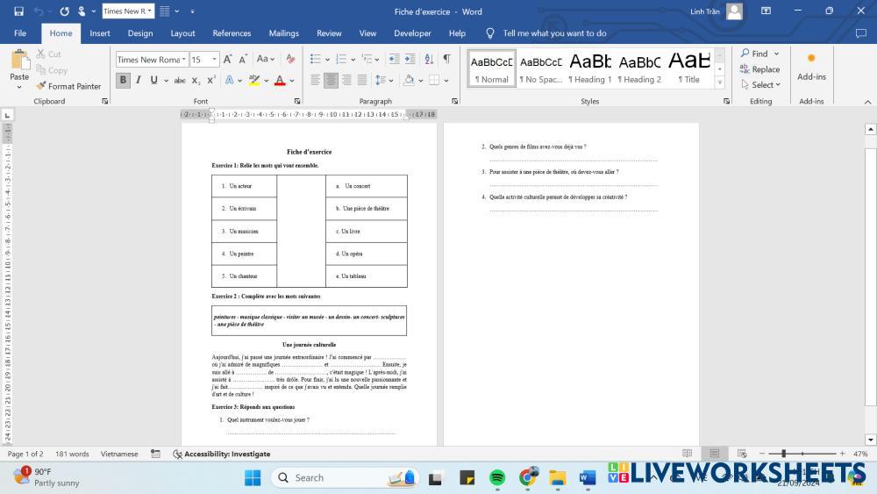Show paragraph marks with the pilcrow icon
877x494 pixels.
(x=446, y=59)
